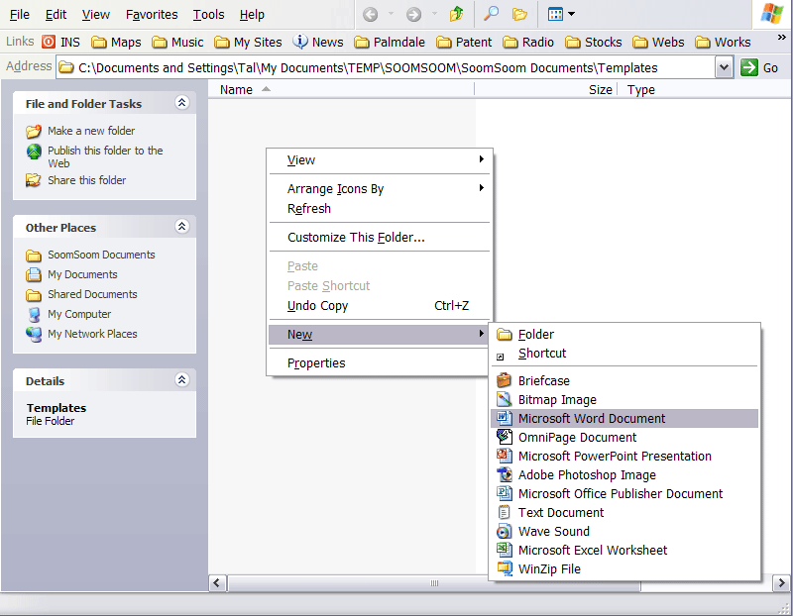This screenshot has height=616, width=793.
Task: Sort by the Name column header
Action: (341, 89)
